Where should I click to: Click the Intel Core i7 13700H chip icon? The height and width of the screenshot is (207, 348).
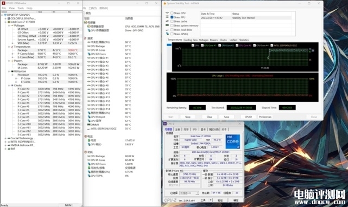(x=9, y=22)
